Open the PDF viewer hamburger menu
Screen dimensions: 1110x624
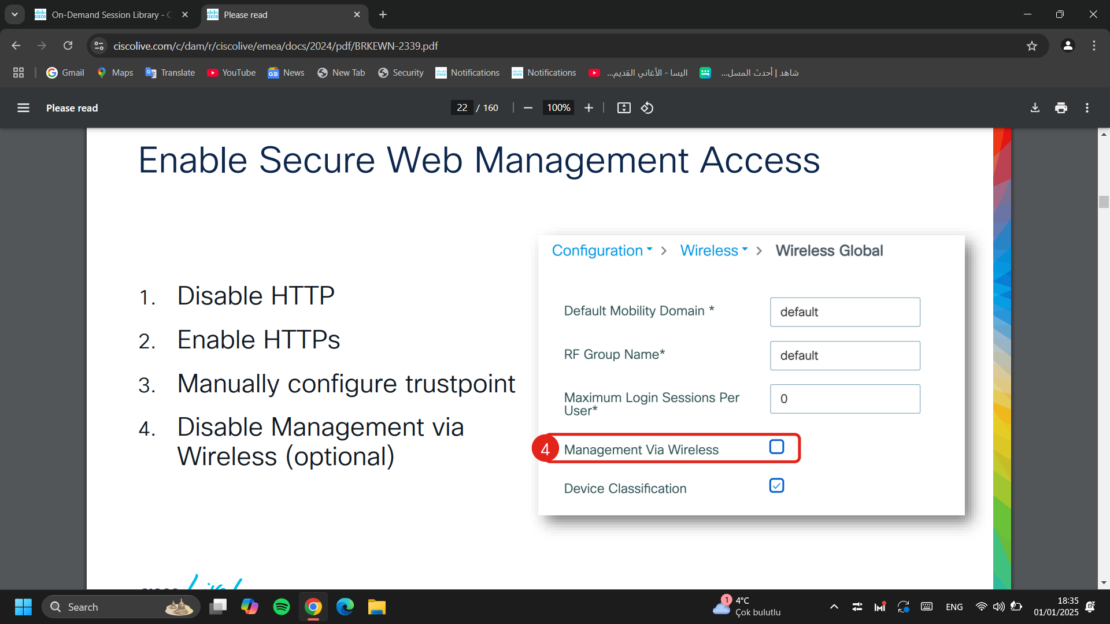(23, 107)
